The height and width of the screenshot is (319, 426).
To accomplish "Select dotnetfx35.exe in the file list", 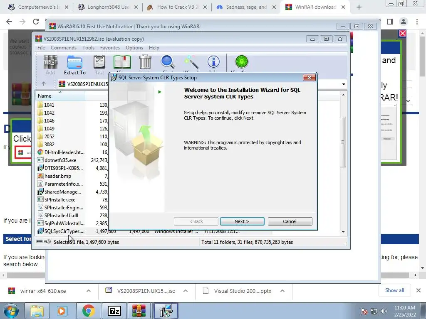I will click(x=60, y=160).
